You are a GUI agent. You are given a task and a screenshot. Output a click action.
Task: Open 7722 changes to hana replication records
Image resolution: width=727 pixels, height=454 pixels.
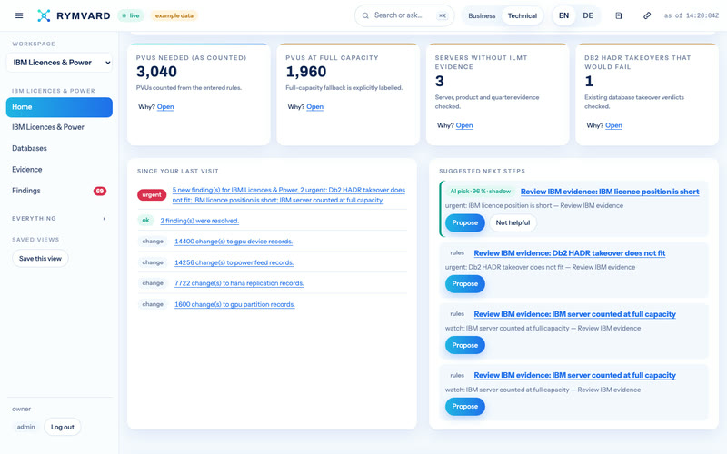coord(239,283)
